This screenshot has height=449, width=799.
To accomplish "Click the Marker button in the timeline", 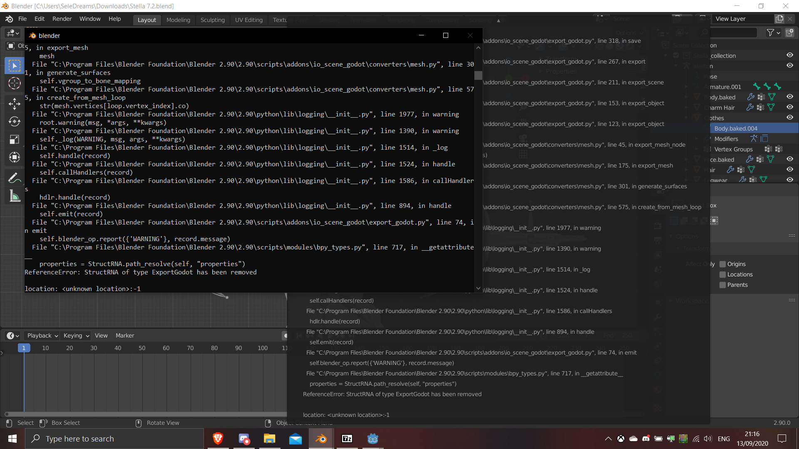I will coord(124,336).
